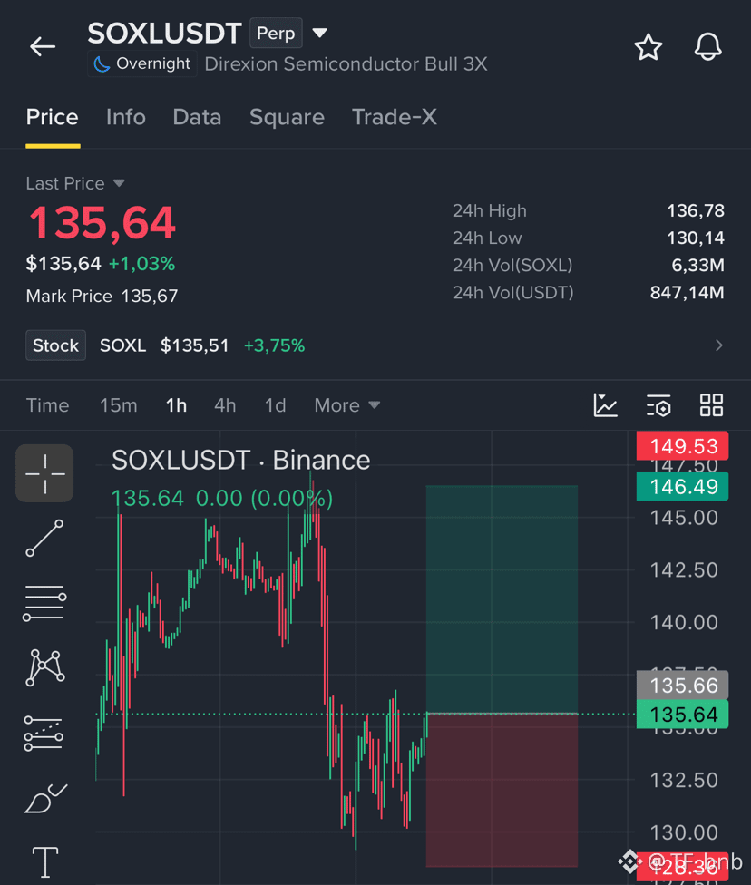Viewport: 751px width, 885px height.
Task: Select the trend line drawing tool
Action: [x=44, y=538]
